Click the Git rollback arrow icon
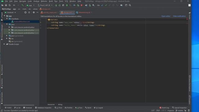Viewport: 199px width, 112px height. click(117, 5)
